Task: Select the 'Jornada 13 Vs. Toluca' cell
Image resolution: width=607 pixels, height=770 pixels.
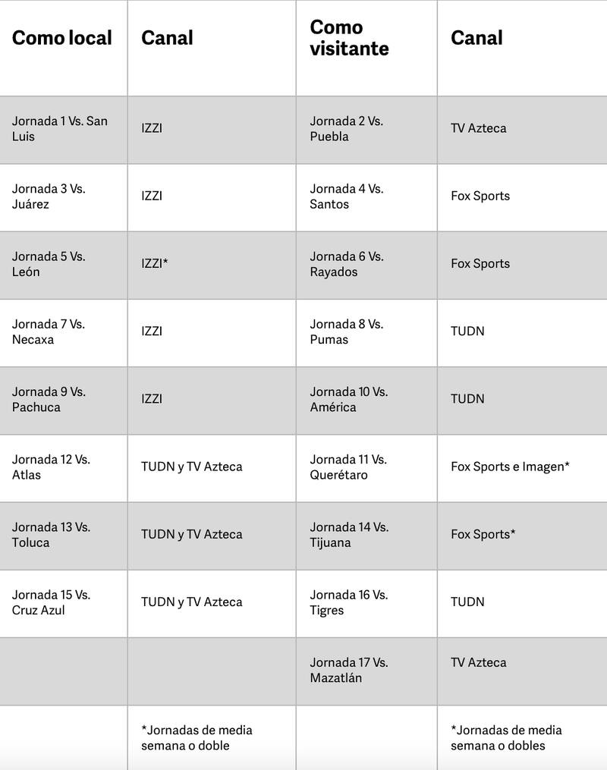Action: point(51,534)
